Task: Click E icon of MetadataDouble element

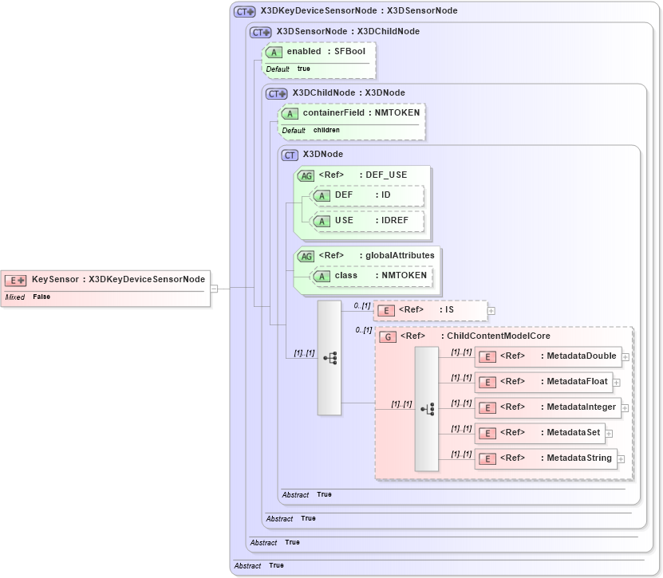Action: (487, 357)
